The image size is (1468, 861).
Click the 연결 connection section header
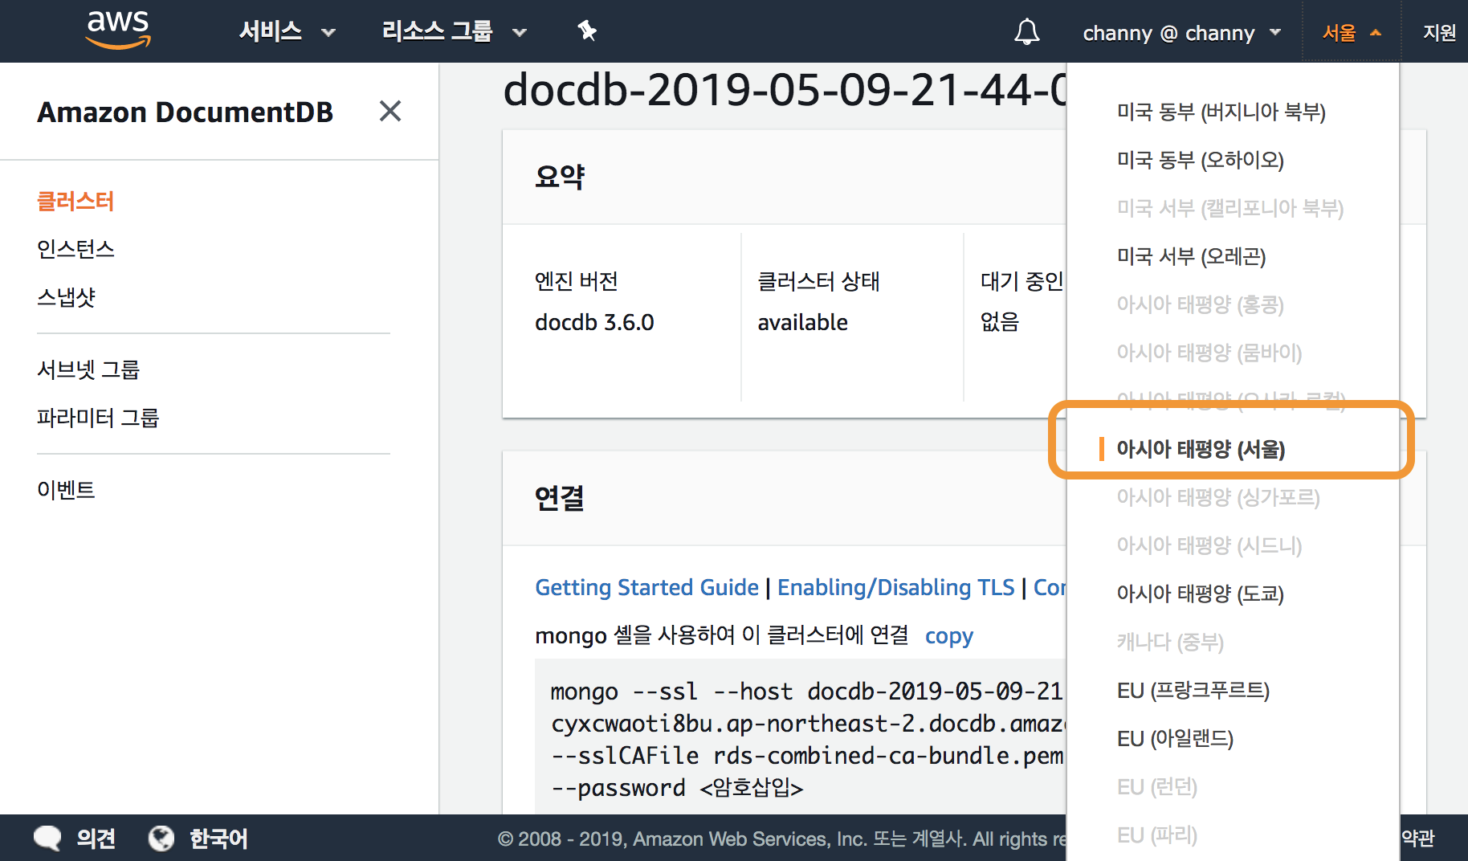[x=560, y=498]
